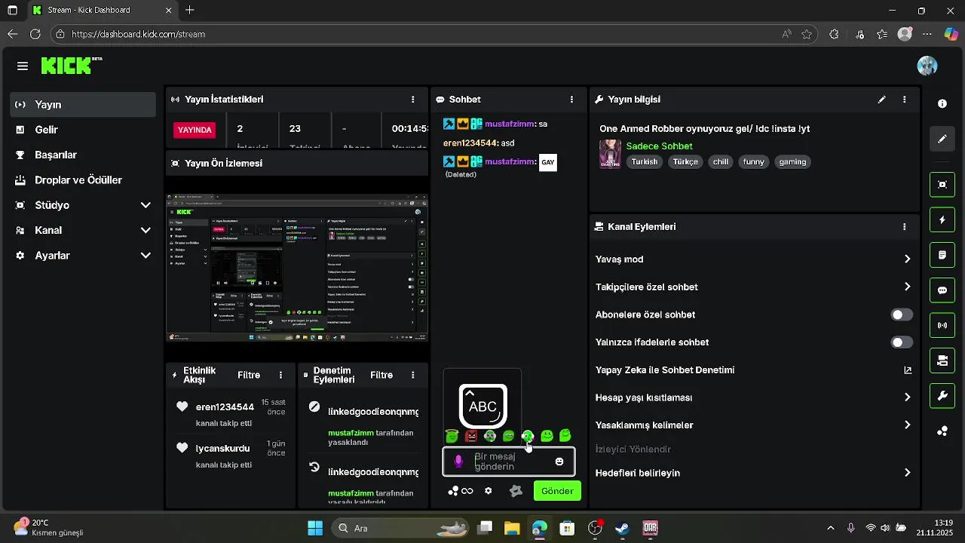965x543 pixels.
Task: Go to Droplar ve Ödüller in the sidebar
Action: (83, 180)
